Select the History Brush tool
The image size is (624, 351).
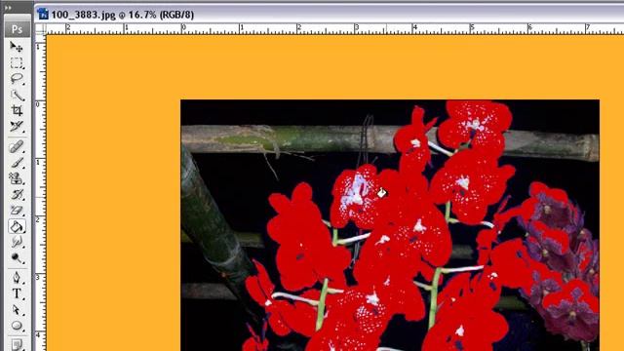pyautogui.click(x=17, y=195)
